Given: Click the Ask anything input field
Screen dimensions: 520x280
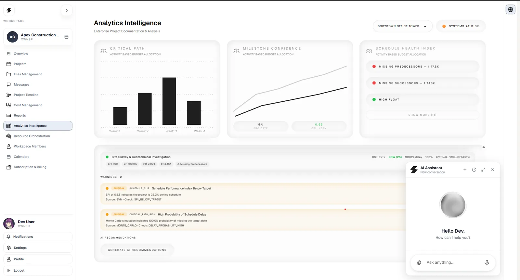Looking at the screenshot, I should tap(453, 262).
